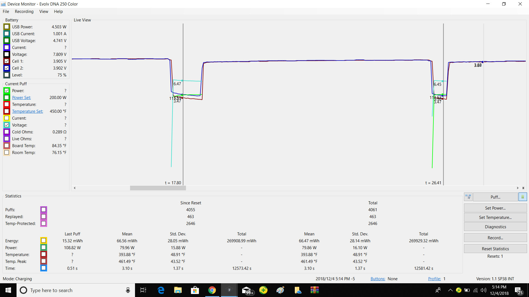Click the green pause button beside Puff
Screen dimensions: 529x297
(522, 197)
